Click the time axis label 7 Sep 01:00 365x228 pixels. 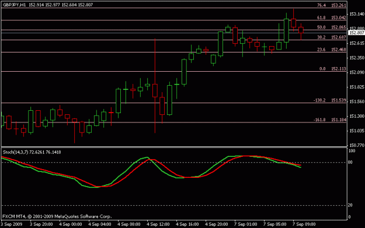click(246, 225)
